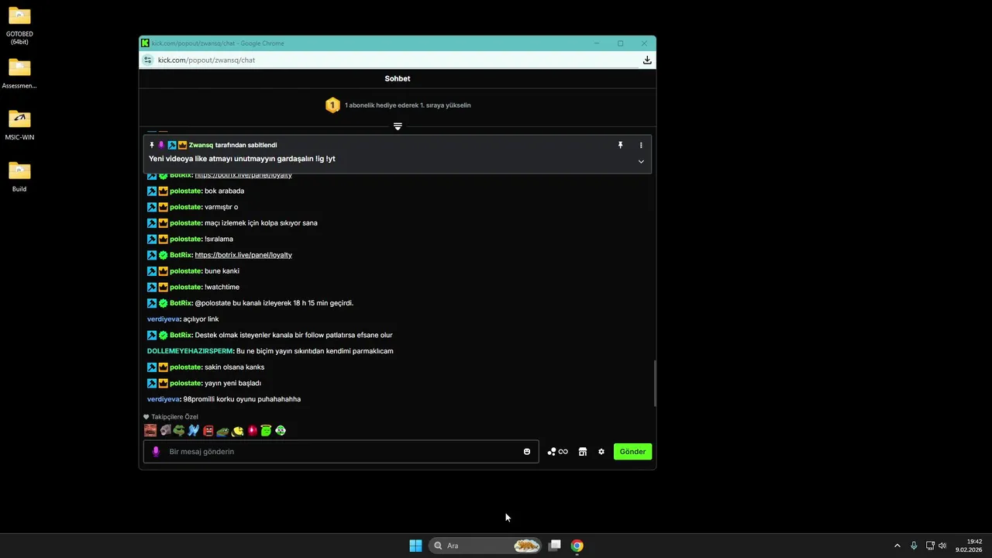992x558 pixels.
Task: Click BotRix name on watchtime reply
Action: [181, 303]
